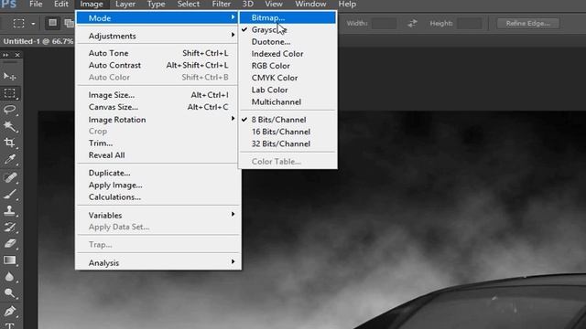Open the File menu
The image size is (586, 329).
(x=36, y=4)
